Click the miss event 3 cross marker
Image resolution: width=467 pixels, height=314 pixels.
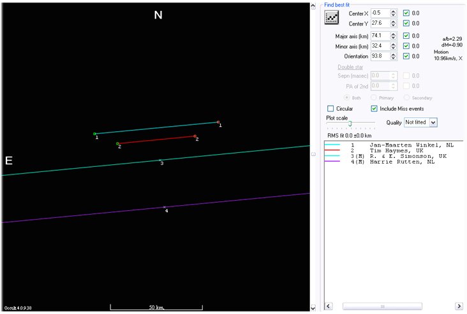[160, 160]
